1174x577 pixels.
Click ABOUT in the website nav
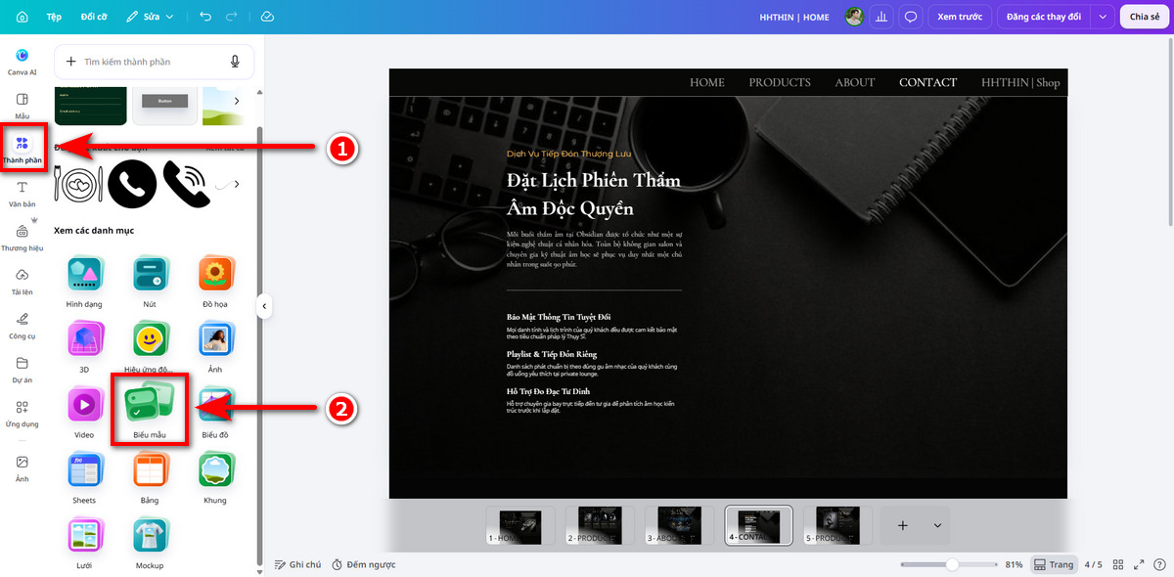(855, 82)
